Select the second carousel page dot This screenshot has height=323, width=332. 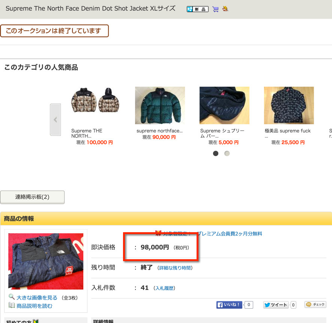[227, 153]
